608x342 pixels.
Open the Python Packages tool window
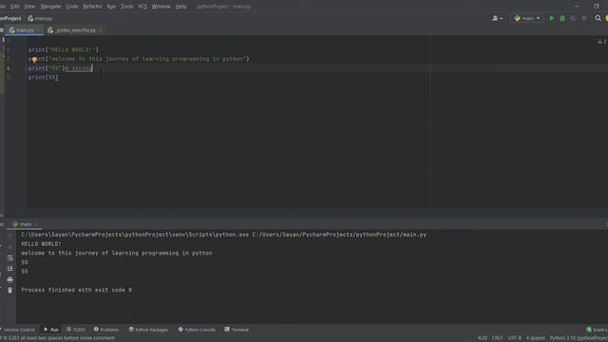(148, 330)
